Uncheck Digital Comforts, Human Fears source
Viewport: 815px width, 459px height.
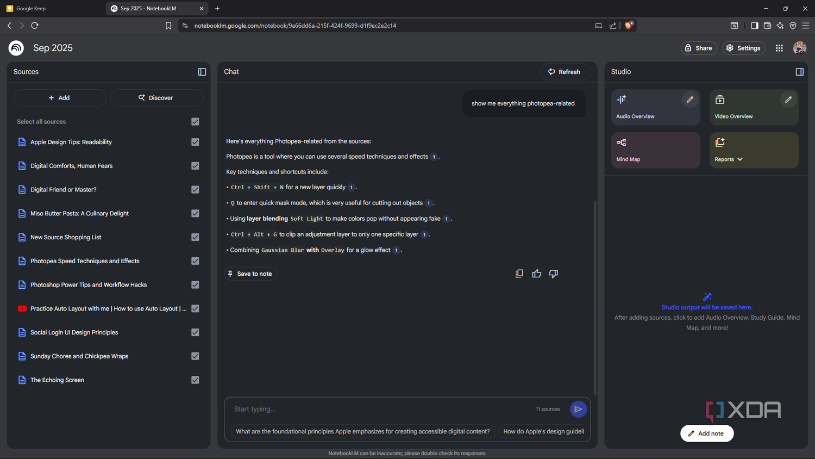coord(195,166)
